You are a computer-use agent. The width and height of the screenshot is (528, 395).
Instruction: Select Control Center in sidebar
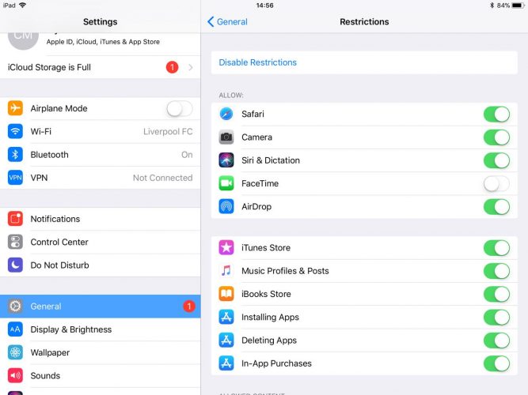pyautogui.click(x=101, y=242)
